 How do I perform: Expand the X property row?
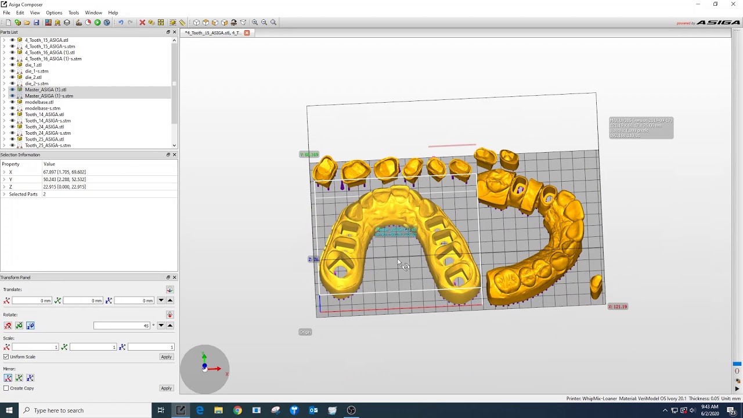(x=3, y=172)
